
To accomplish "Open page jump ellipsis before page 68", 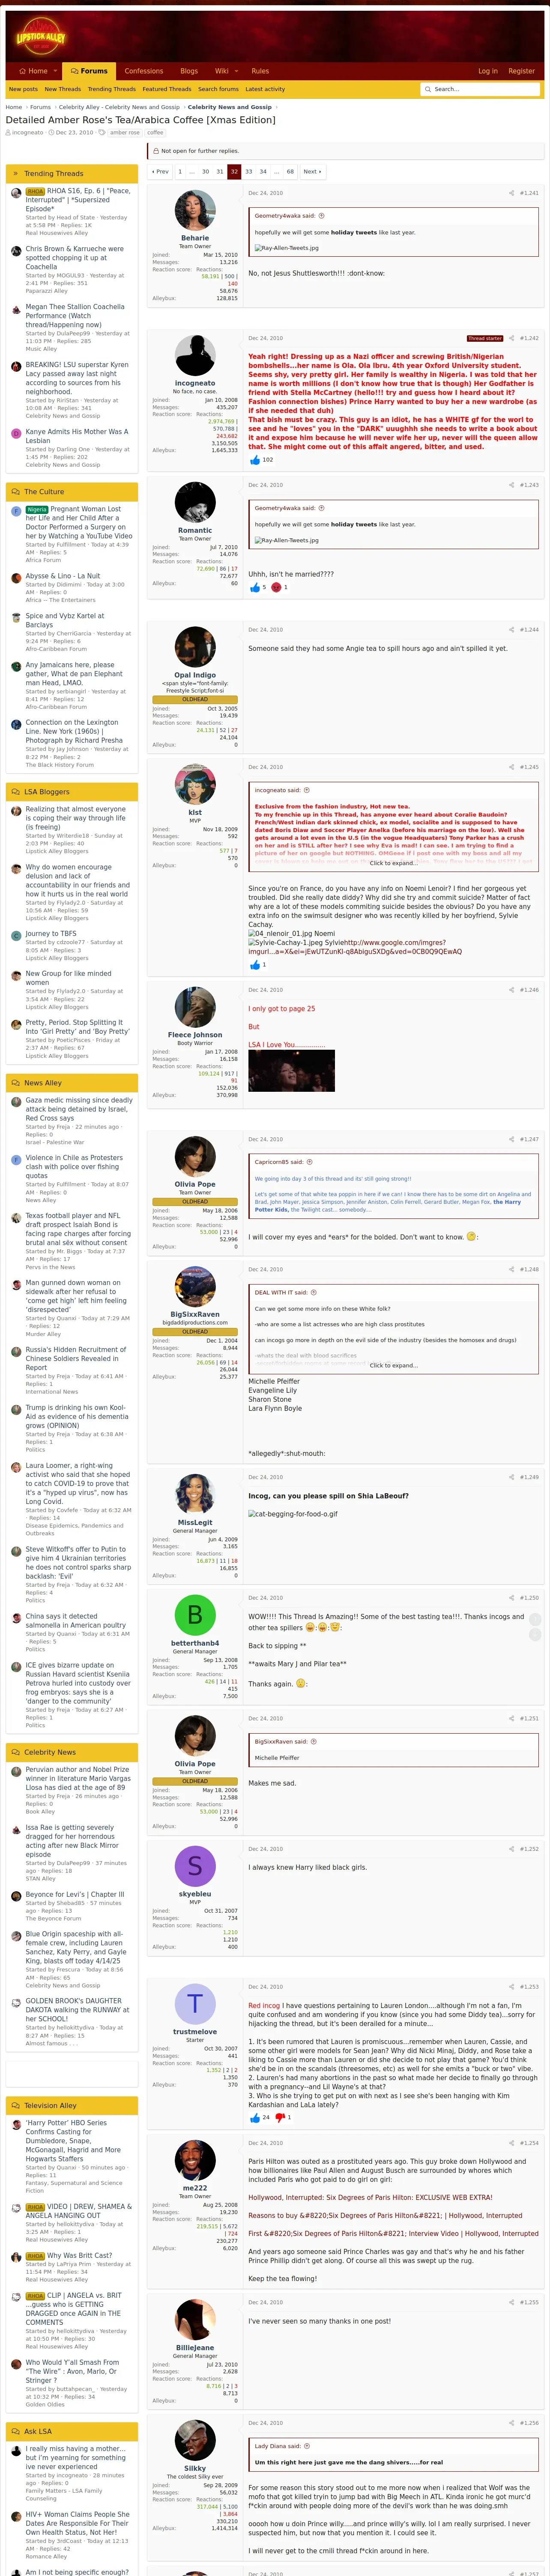I will tap(276, 172).
